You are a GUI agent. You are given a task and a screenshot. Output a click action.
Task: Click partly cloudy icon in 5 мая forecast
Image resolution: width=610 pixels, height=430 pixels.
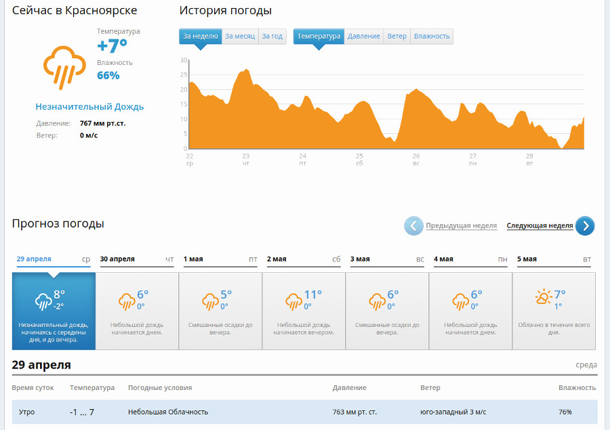point(543,298)
